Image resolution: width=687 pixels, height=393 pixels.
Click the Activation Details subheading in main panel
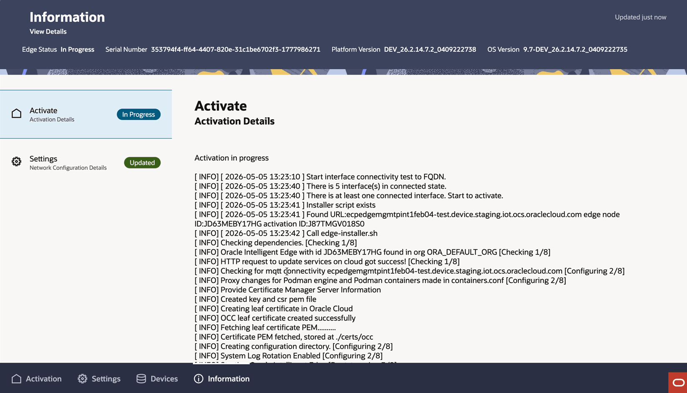(234, 121)
